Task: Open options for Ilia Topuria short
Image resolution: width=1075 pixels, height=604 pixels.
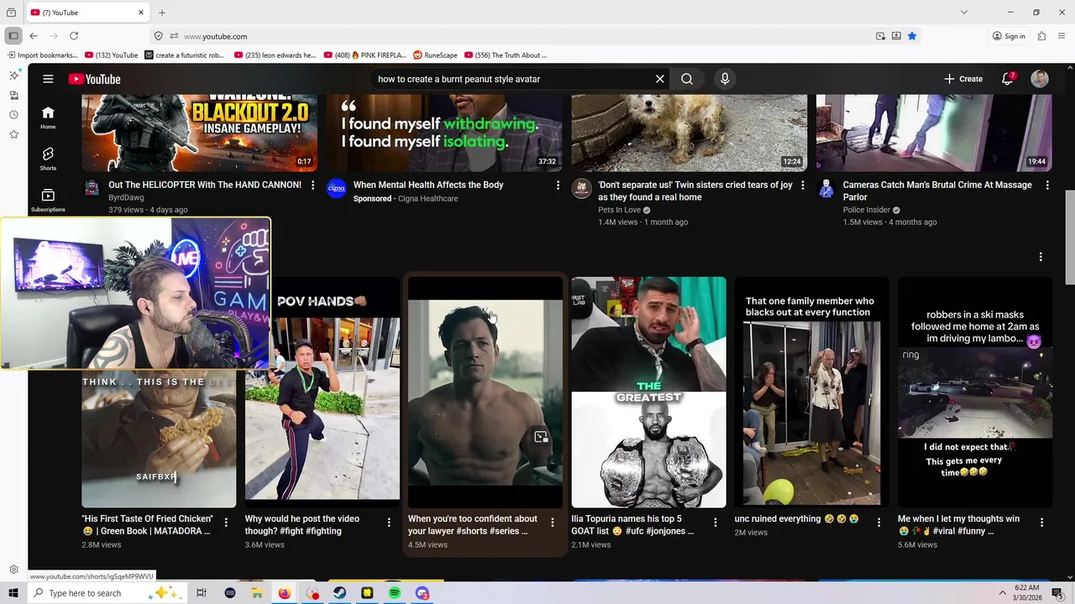Action: tap(716, 523)
